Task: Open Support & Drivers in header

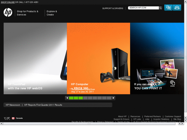Action: click(113, 8)
